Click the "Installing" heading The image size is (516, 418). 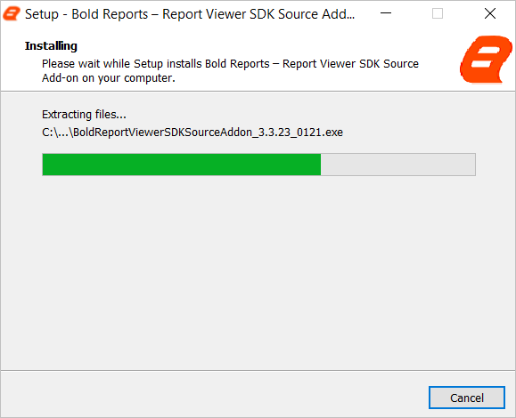(51, 45)
